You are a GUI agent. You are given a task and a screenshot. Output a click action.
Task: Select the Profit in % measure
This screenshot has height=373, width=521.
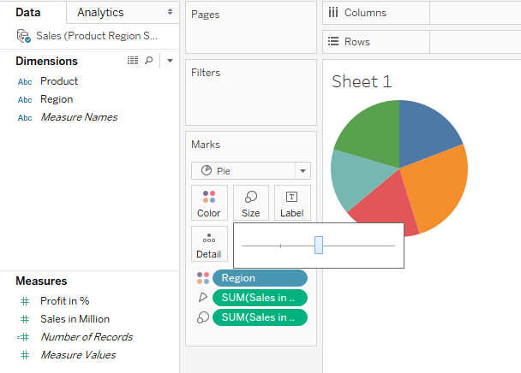pyautogui.click(x=65, y=301)
